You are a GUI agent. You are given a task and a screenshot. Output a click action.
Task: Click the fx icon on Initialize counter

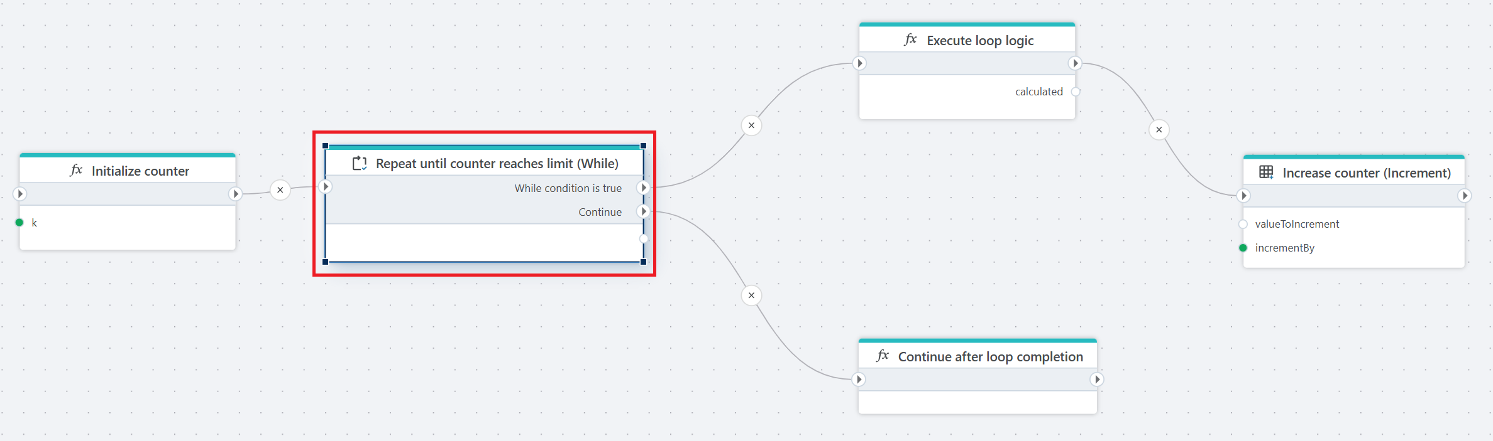click(76, 171)
